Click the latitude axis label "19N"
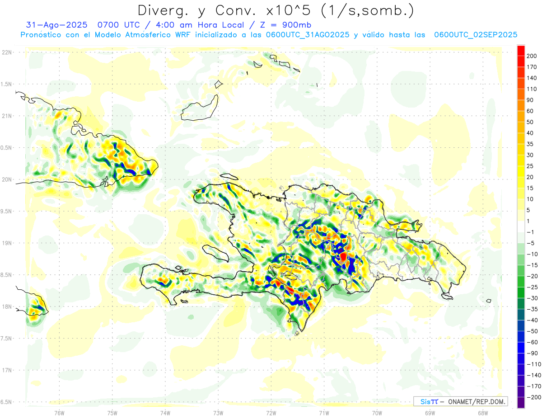 click(7, 243)
